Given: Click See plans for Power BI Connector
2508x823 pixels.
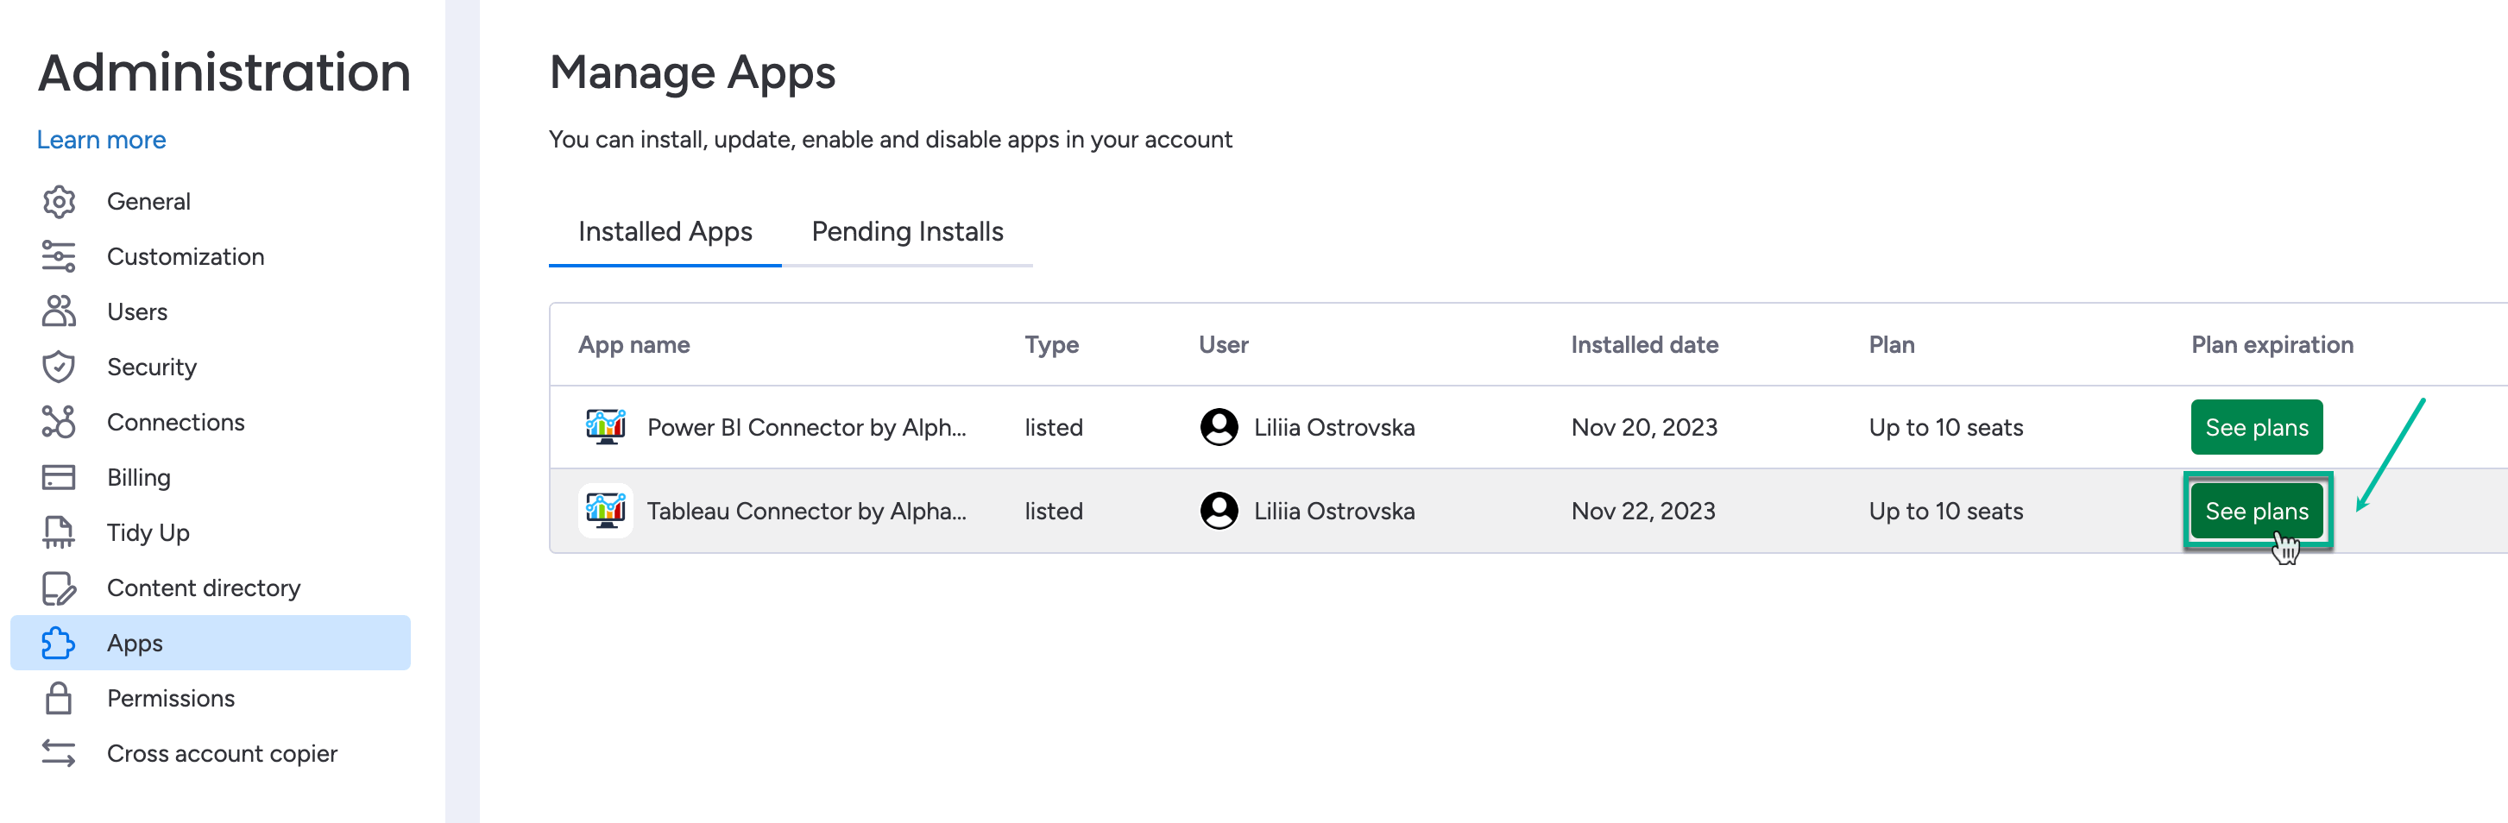Looking at the screenshot, I should click(x=2256, y=427).
